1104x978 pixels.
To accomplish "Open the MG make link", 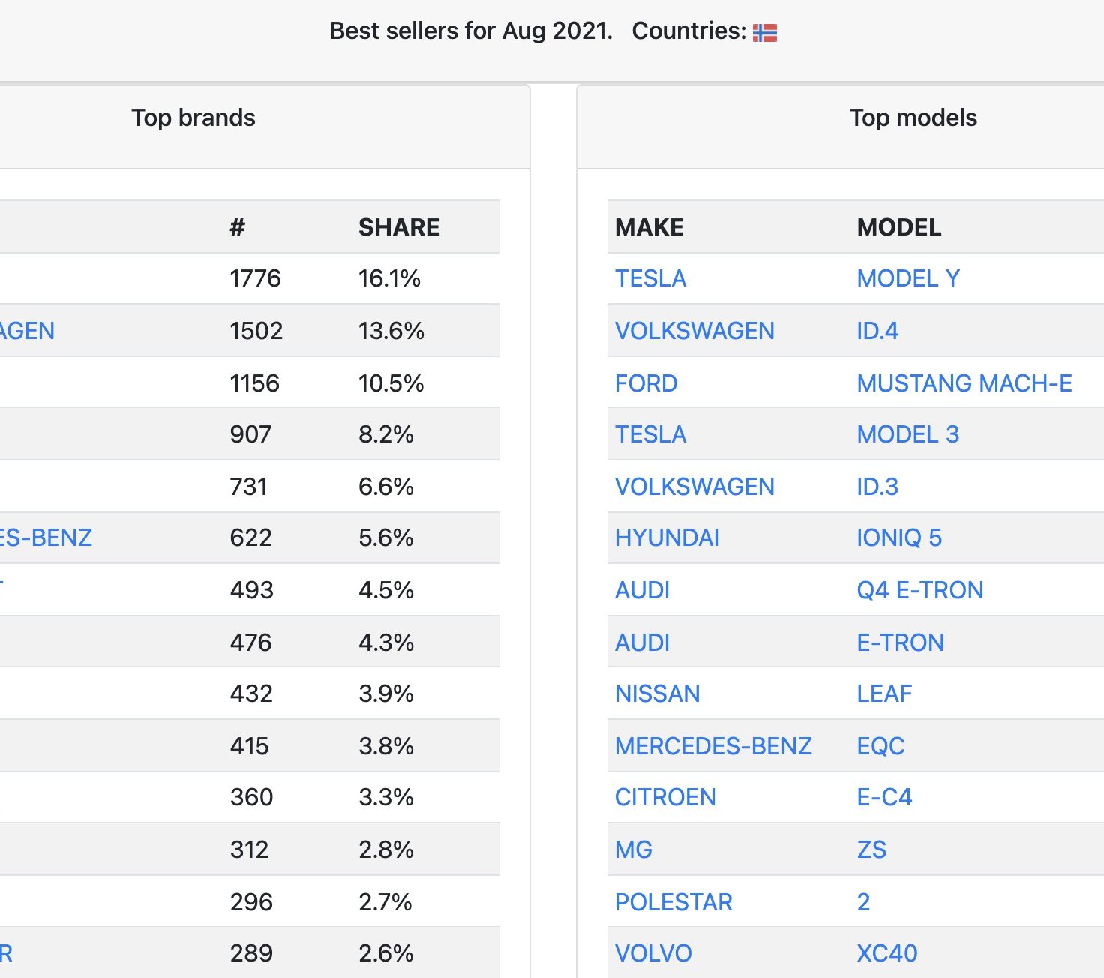I will click(x=634, y=850).
